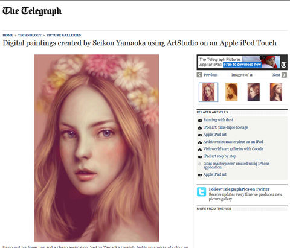This screenshot has height=248, width=290.
Task: Select the first flower-crown portrait thumbnail
Action: click(208, 92)
